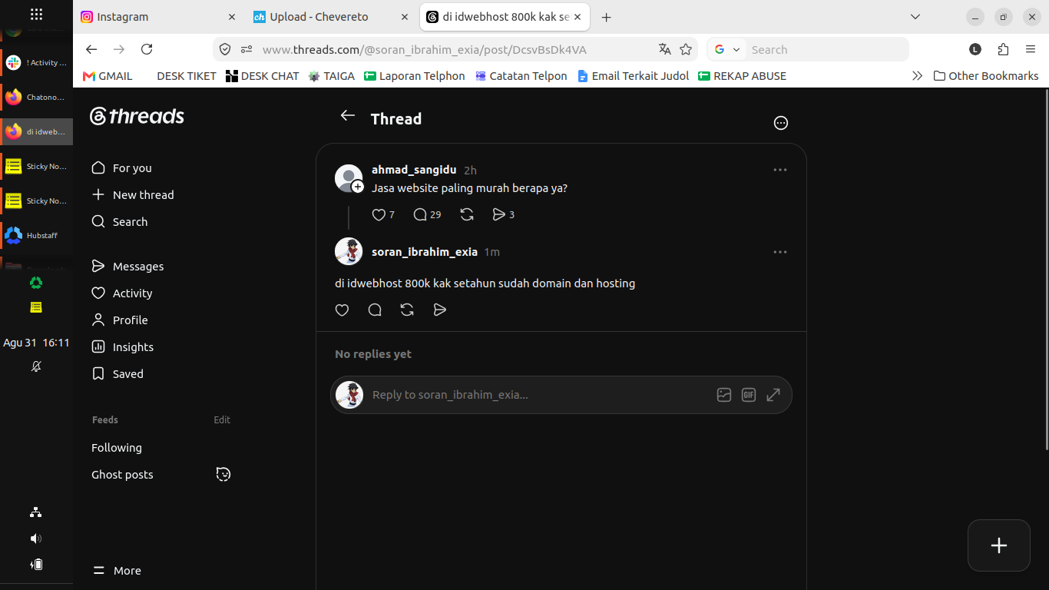Open For you feed
This screenshot has width=1049, height=590.
click(121, 168)
